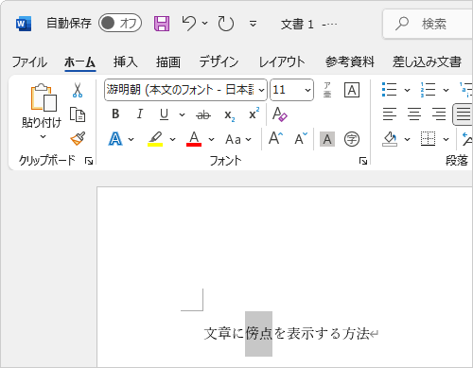This screenshot has width=473, height=368.
Task: Click the Cut scissors icon
Action: coord(78,90)
